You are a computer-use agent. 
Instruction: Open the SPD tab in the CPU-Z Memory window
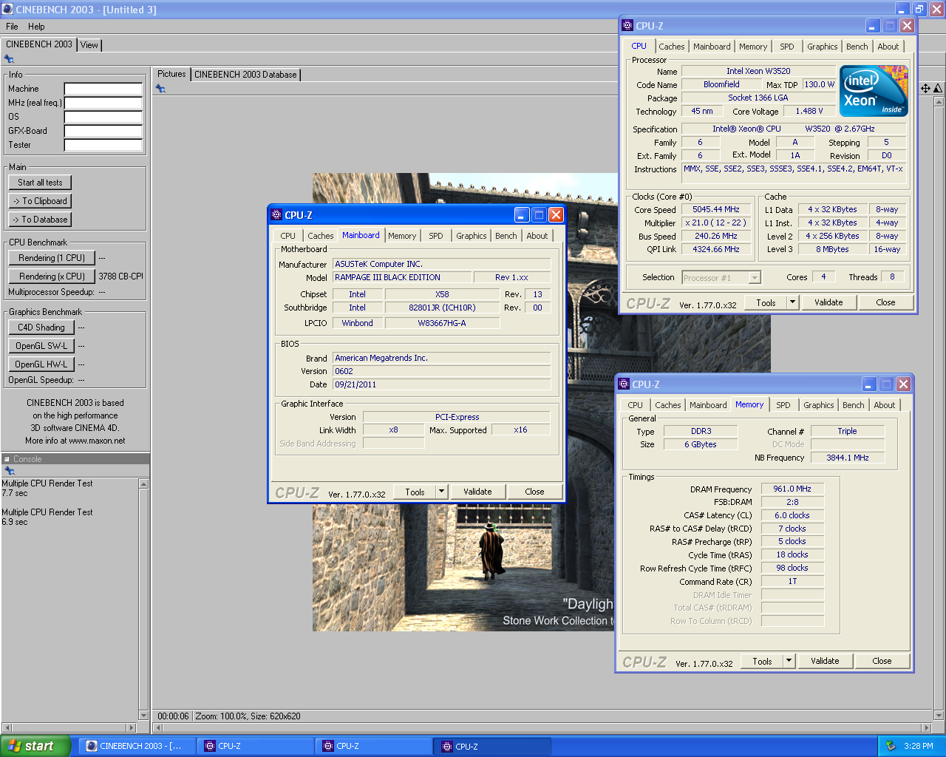tap(783, 405)
